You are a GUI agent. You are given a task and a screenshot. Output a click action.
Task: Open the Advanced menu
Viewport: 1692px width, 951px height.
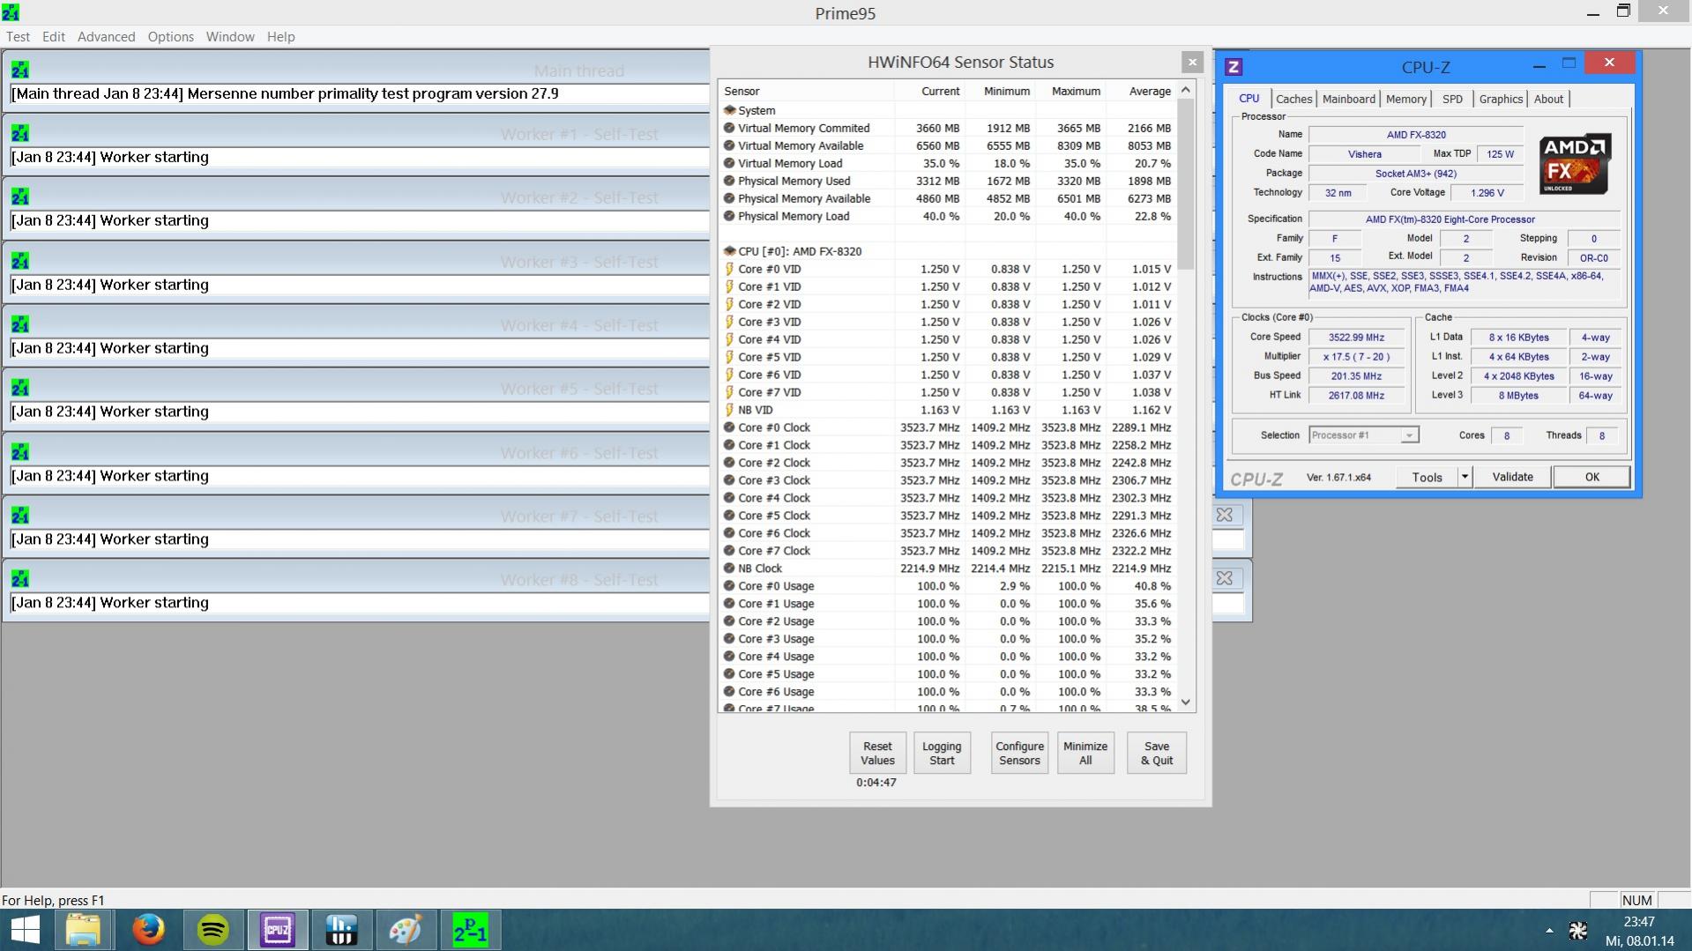click(107, 37)
